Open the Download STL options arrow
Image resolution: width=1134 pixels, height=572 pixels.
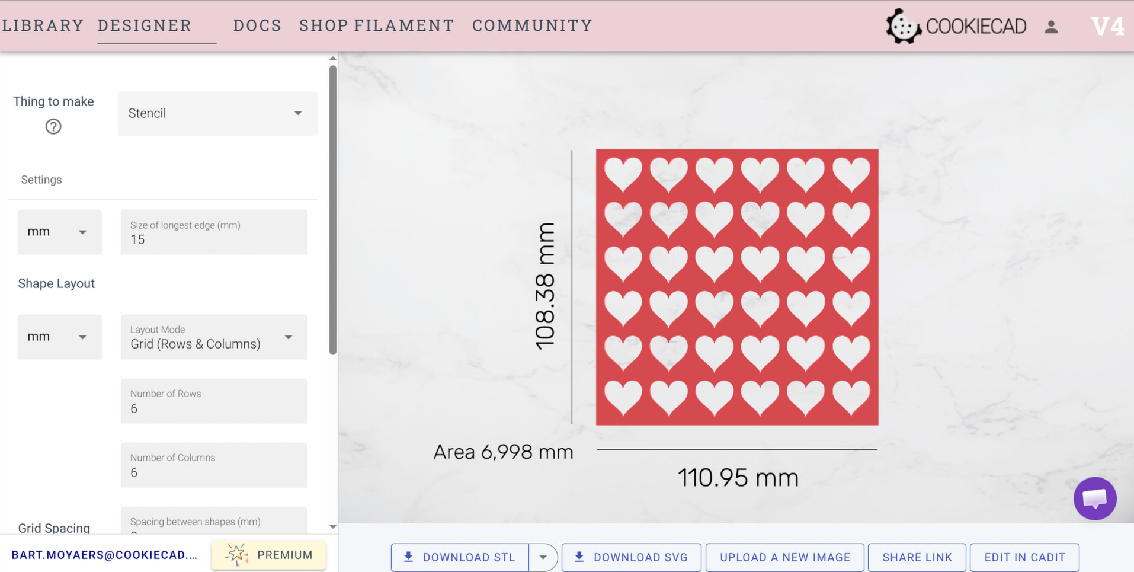543,557
